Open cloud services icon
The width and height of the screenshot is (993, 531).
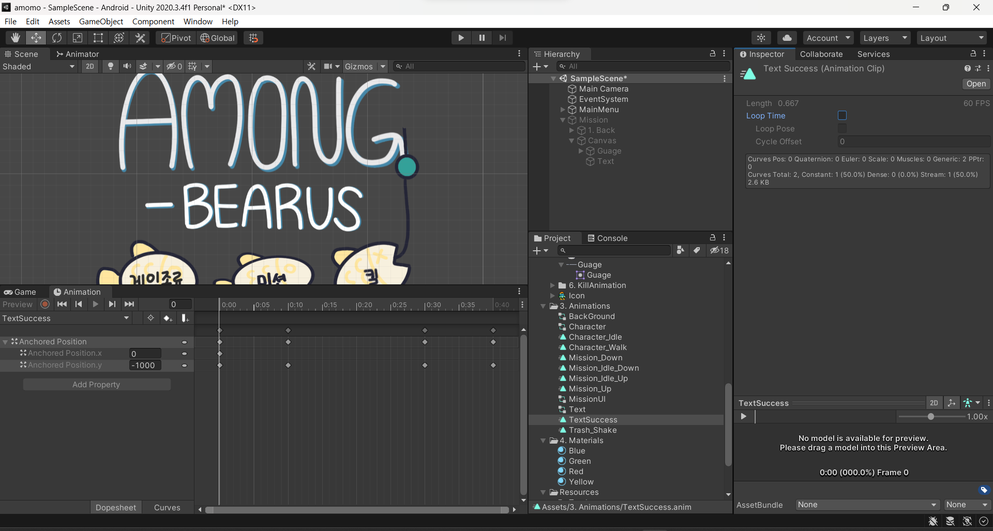pos(787,38)
